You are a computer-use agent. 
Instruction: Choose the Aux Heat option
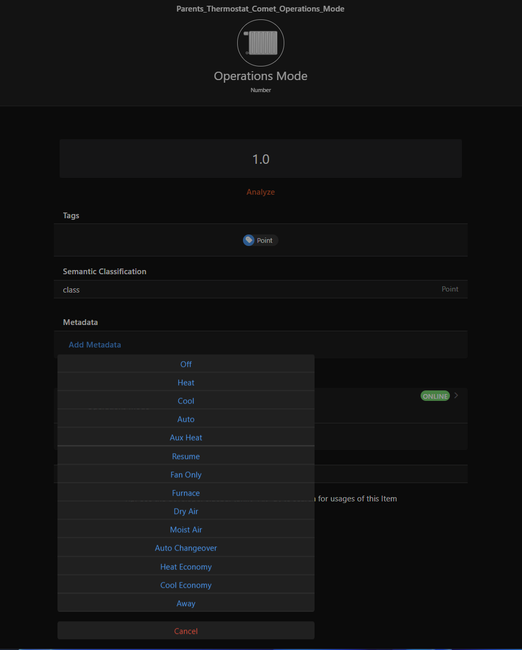[186, 438]
